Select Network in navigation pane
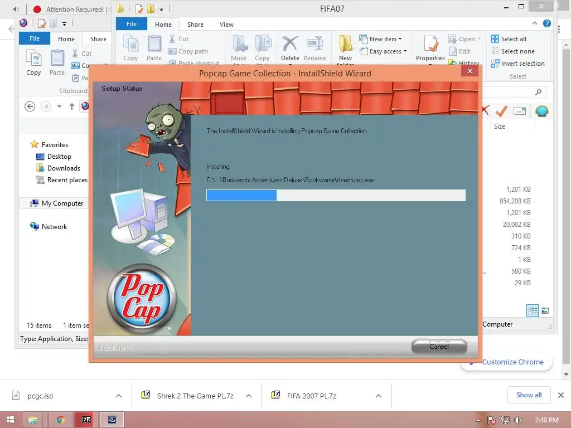This screenshot has height=428, width=571. pyautogui.click(x=49, y=226)
